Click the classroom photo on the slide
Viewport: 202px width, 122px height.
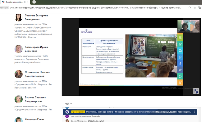151,56
